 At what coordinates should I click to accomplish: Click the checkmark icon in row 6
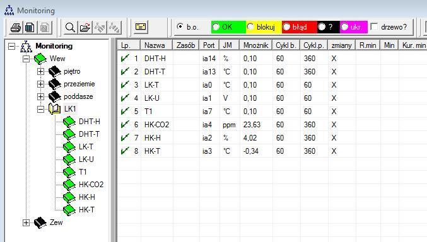[x=125, y=124]
